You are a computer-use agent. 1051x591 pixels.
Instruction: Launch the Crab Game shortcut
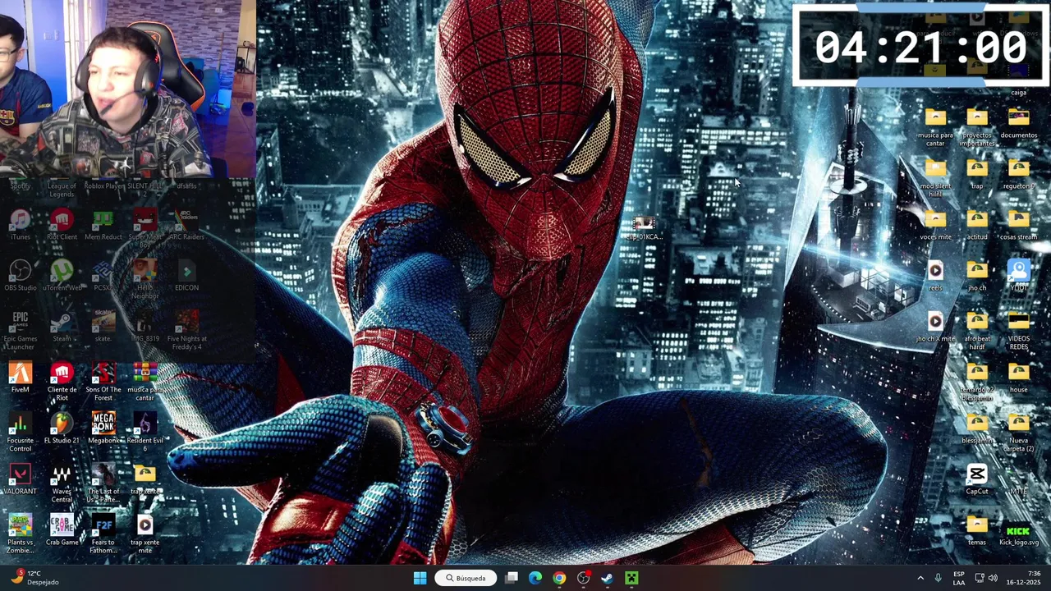(x=62, y=530)
